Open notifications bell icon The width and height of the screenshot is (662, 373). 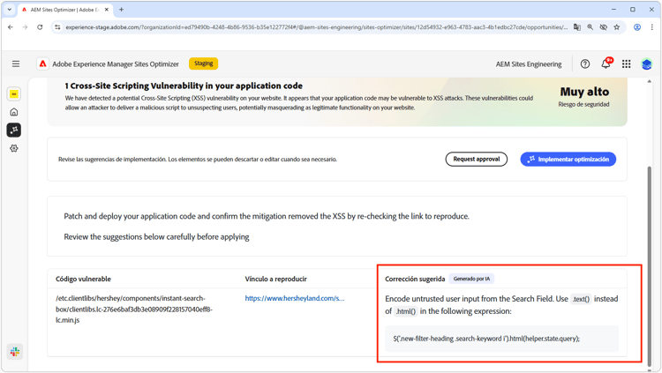[606, 63]
